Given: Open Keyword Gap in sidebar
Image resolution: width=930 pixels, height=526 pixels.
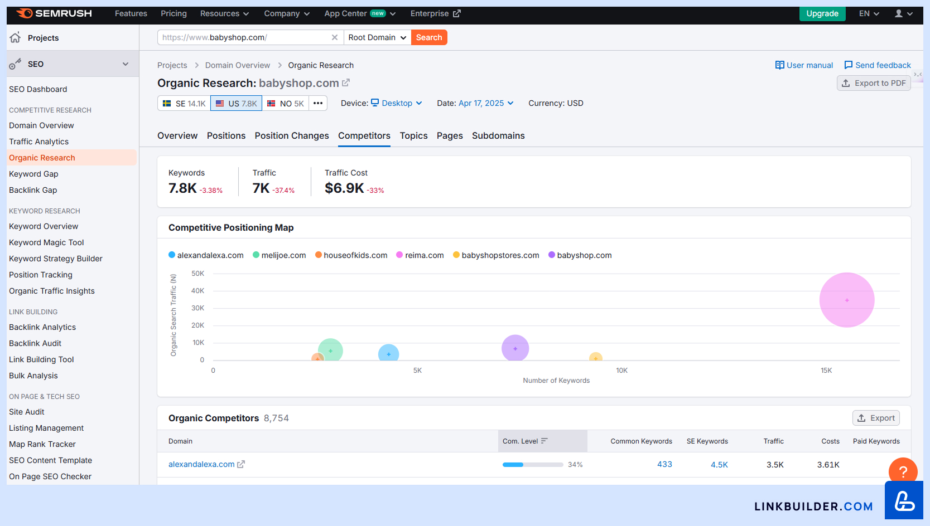Looking at the screenshot, I should [x=33, y=174].
